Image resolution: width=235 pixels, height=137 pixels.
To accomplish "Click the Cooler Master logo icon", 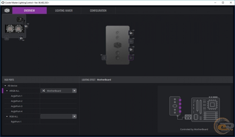I will click(x=7, y=11).
